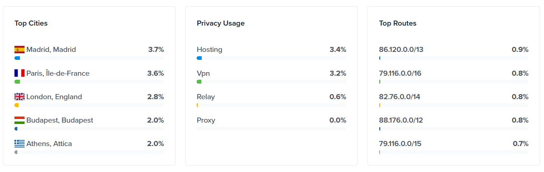Click the UK flag icon beside London
The width and height of the screenshot is (544, 172).
[20, 97]
